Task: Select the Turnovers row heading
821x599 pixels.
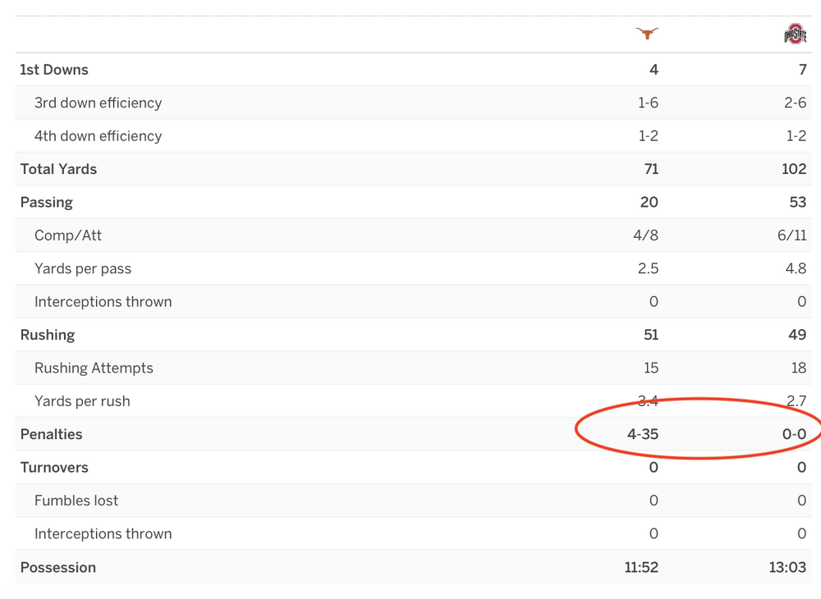Action: 54,468
